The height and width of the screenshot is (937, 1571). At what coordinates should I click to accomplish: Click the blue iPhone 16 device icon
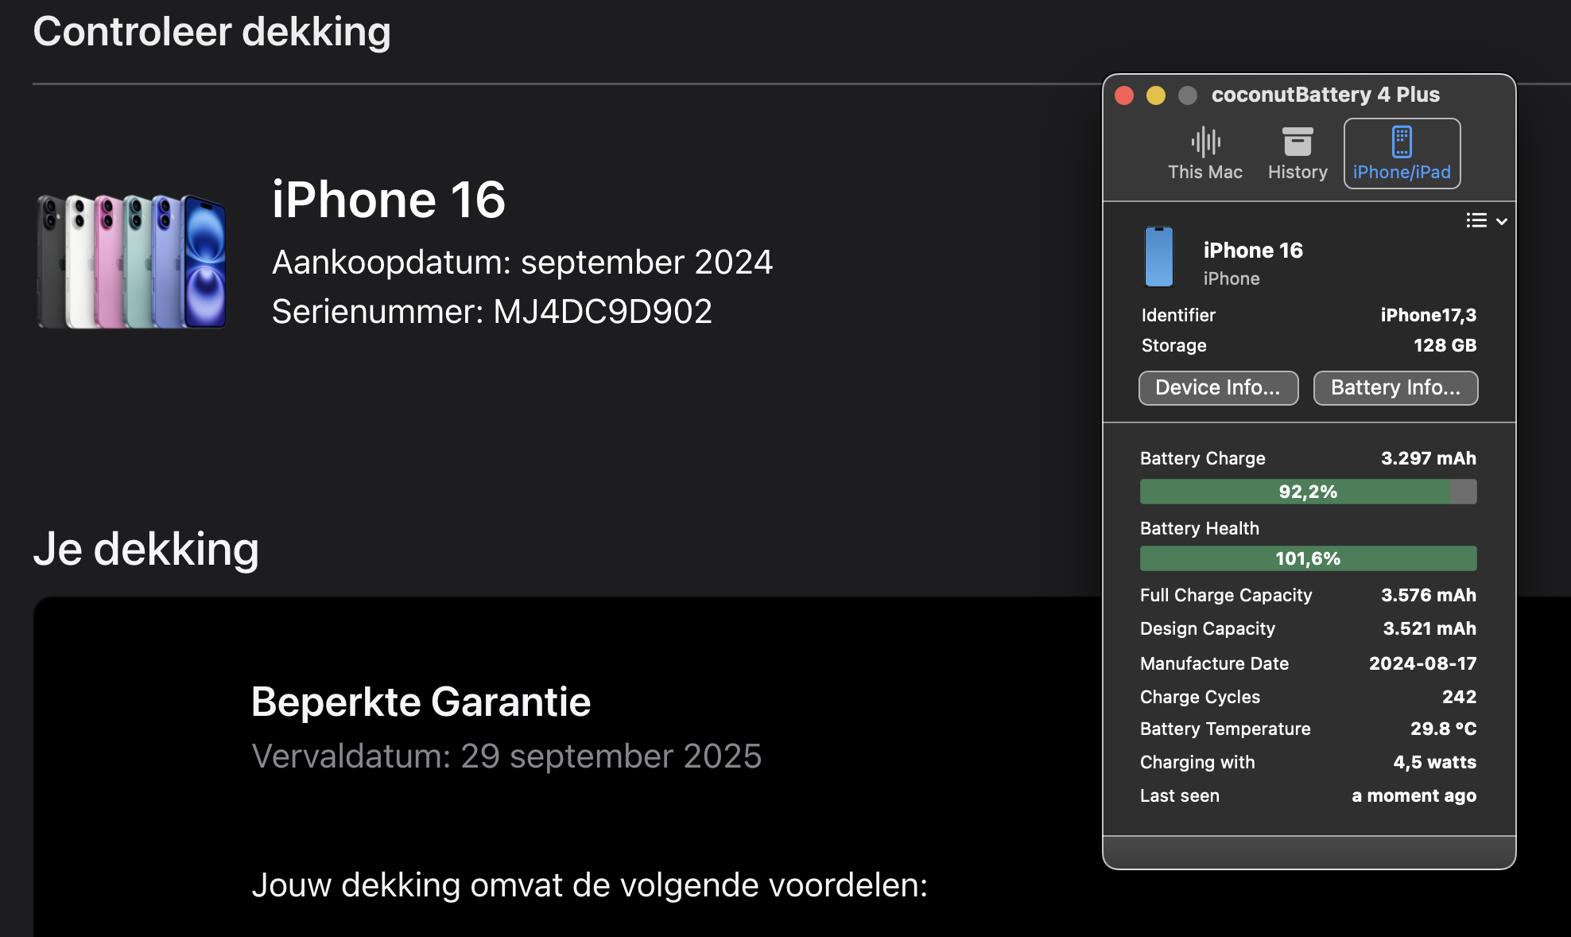click(1158, 257)
